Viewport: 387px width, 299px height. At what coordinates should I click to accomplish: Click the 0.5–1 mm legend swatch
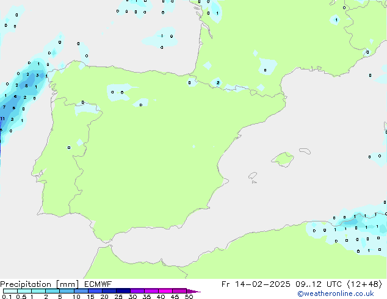click(24, 291)
